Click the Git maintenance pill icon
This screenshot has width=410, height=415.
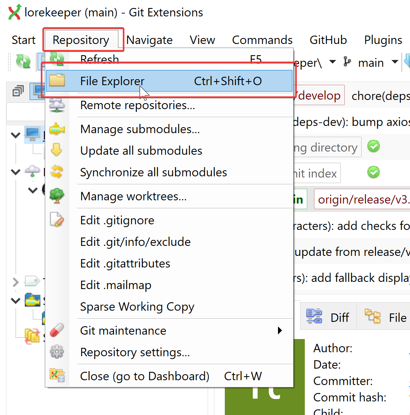pos(57,331)
